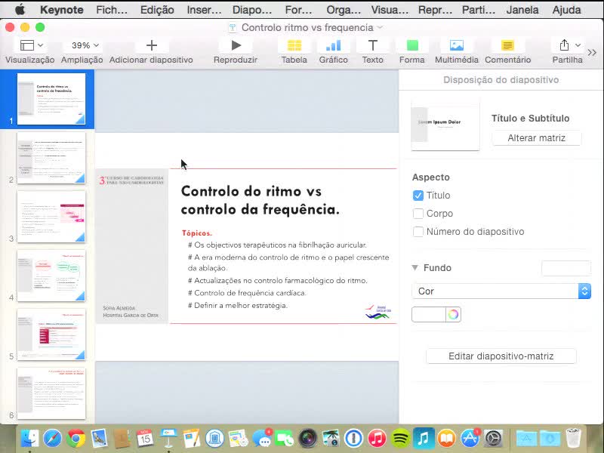Screen dimensions: 604x453
Task: Open the Cor background fill type dropdown
Action: (501, 291)
